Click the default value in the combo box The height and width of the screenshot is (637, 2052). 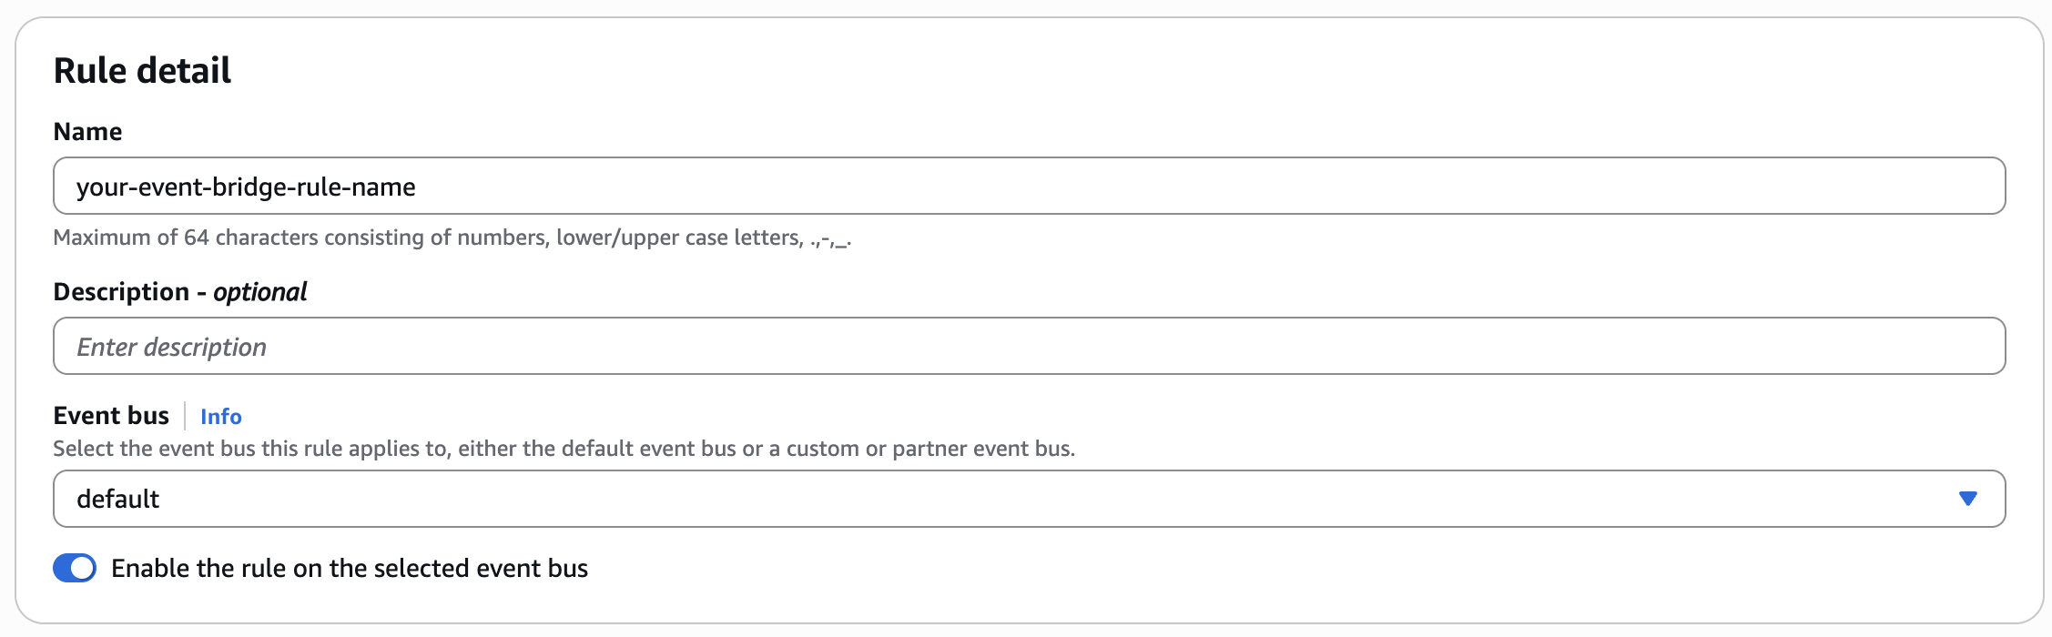pyautogui.click(x=118, y=498)
